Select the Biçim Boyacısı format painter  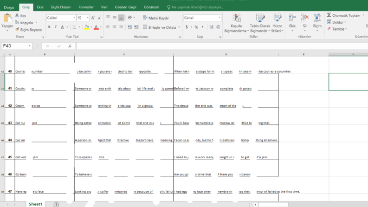(29, 30)
